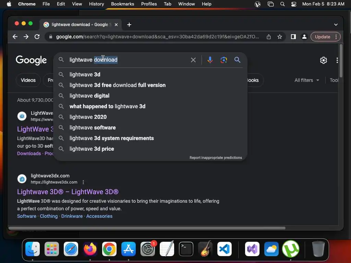Click the vertical page scrollbar
This screenshot has width=351, height=263.
pos(341,61)
